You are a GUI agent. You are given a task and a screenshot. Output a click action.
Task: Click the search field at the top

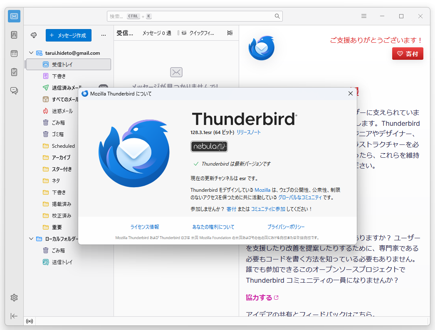(x=194, y=16)
